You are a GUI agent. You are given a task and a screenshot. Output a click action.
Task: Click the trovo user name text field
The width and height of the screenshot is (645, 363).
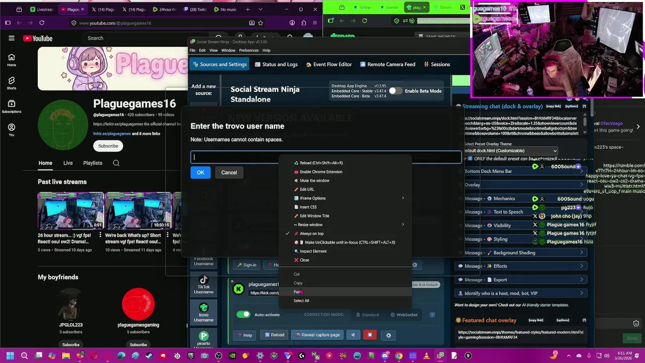click(326, 157)
